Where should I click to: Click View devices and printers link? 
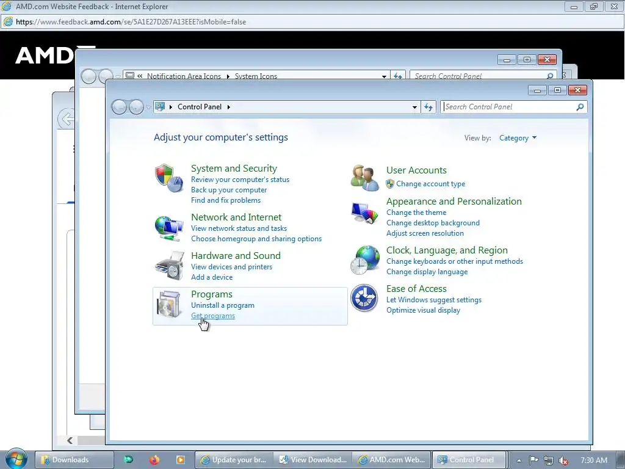(231, 267)
